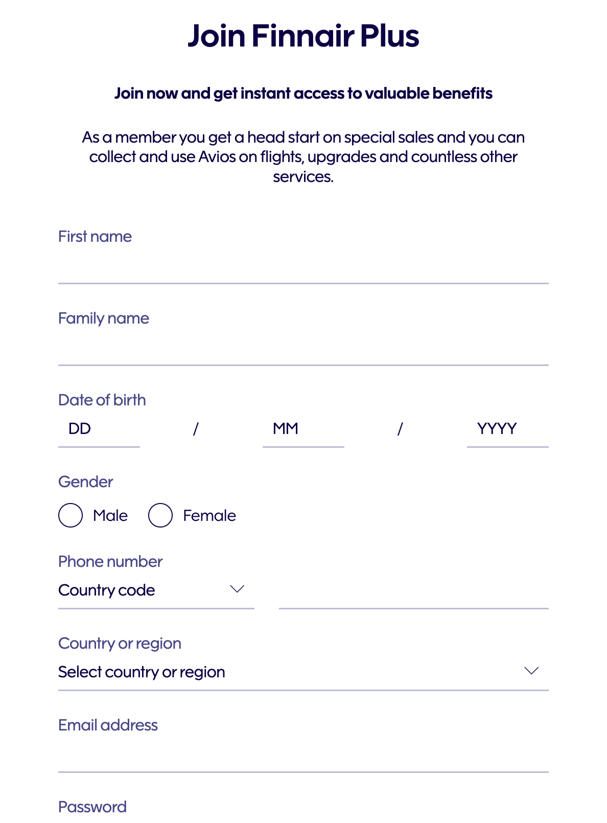Click the DD day field
Screen dimensions: 607x823
click(99, 429)
